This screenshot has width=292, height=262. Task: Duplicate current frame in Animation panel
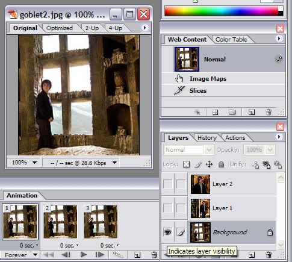137,255
